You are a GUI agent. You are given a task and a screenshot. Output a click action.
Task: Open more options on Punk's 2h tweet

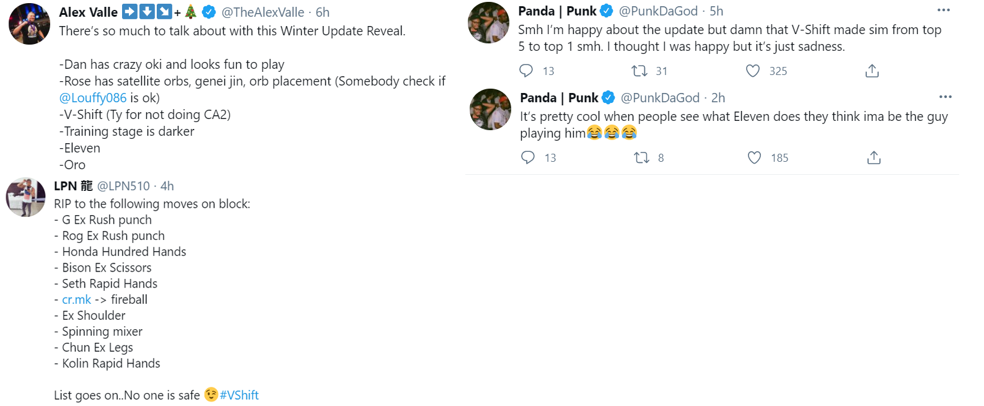point(945,97)
